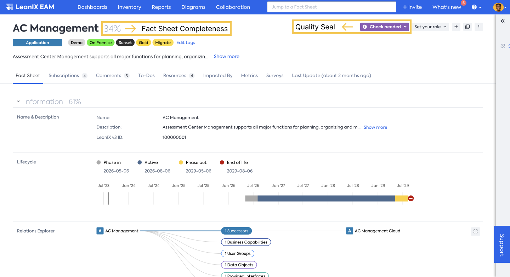The width and height of the screenshot is (510, 277).
Task: Open the Set your role dropdown
Action: (430, 27)
